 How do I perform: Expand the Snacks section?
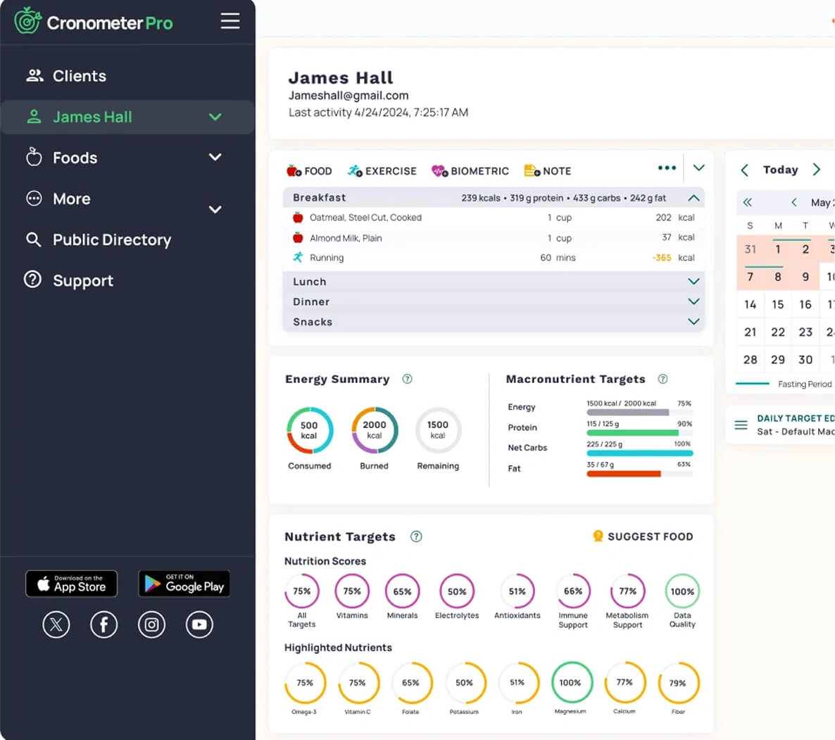tap(693, 322)
